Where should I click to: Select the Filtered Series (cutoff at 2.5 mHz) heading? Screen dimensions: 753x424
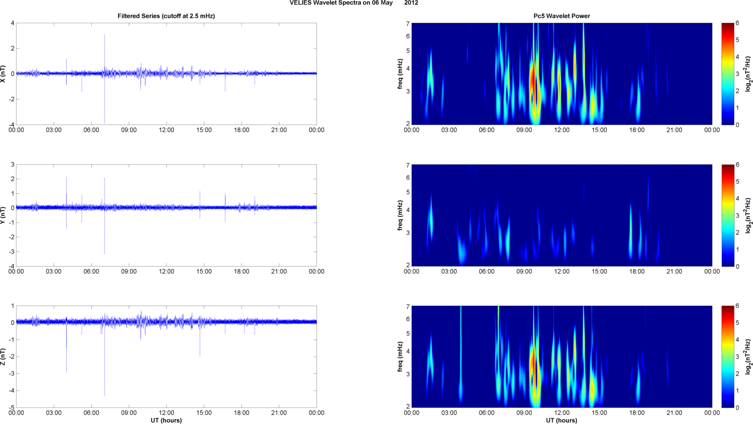click(x=166, y=16)
